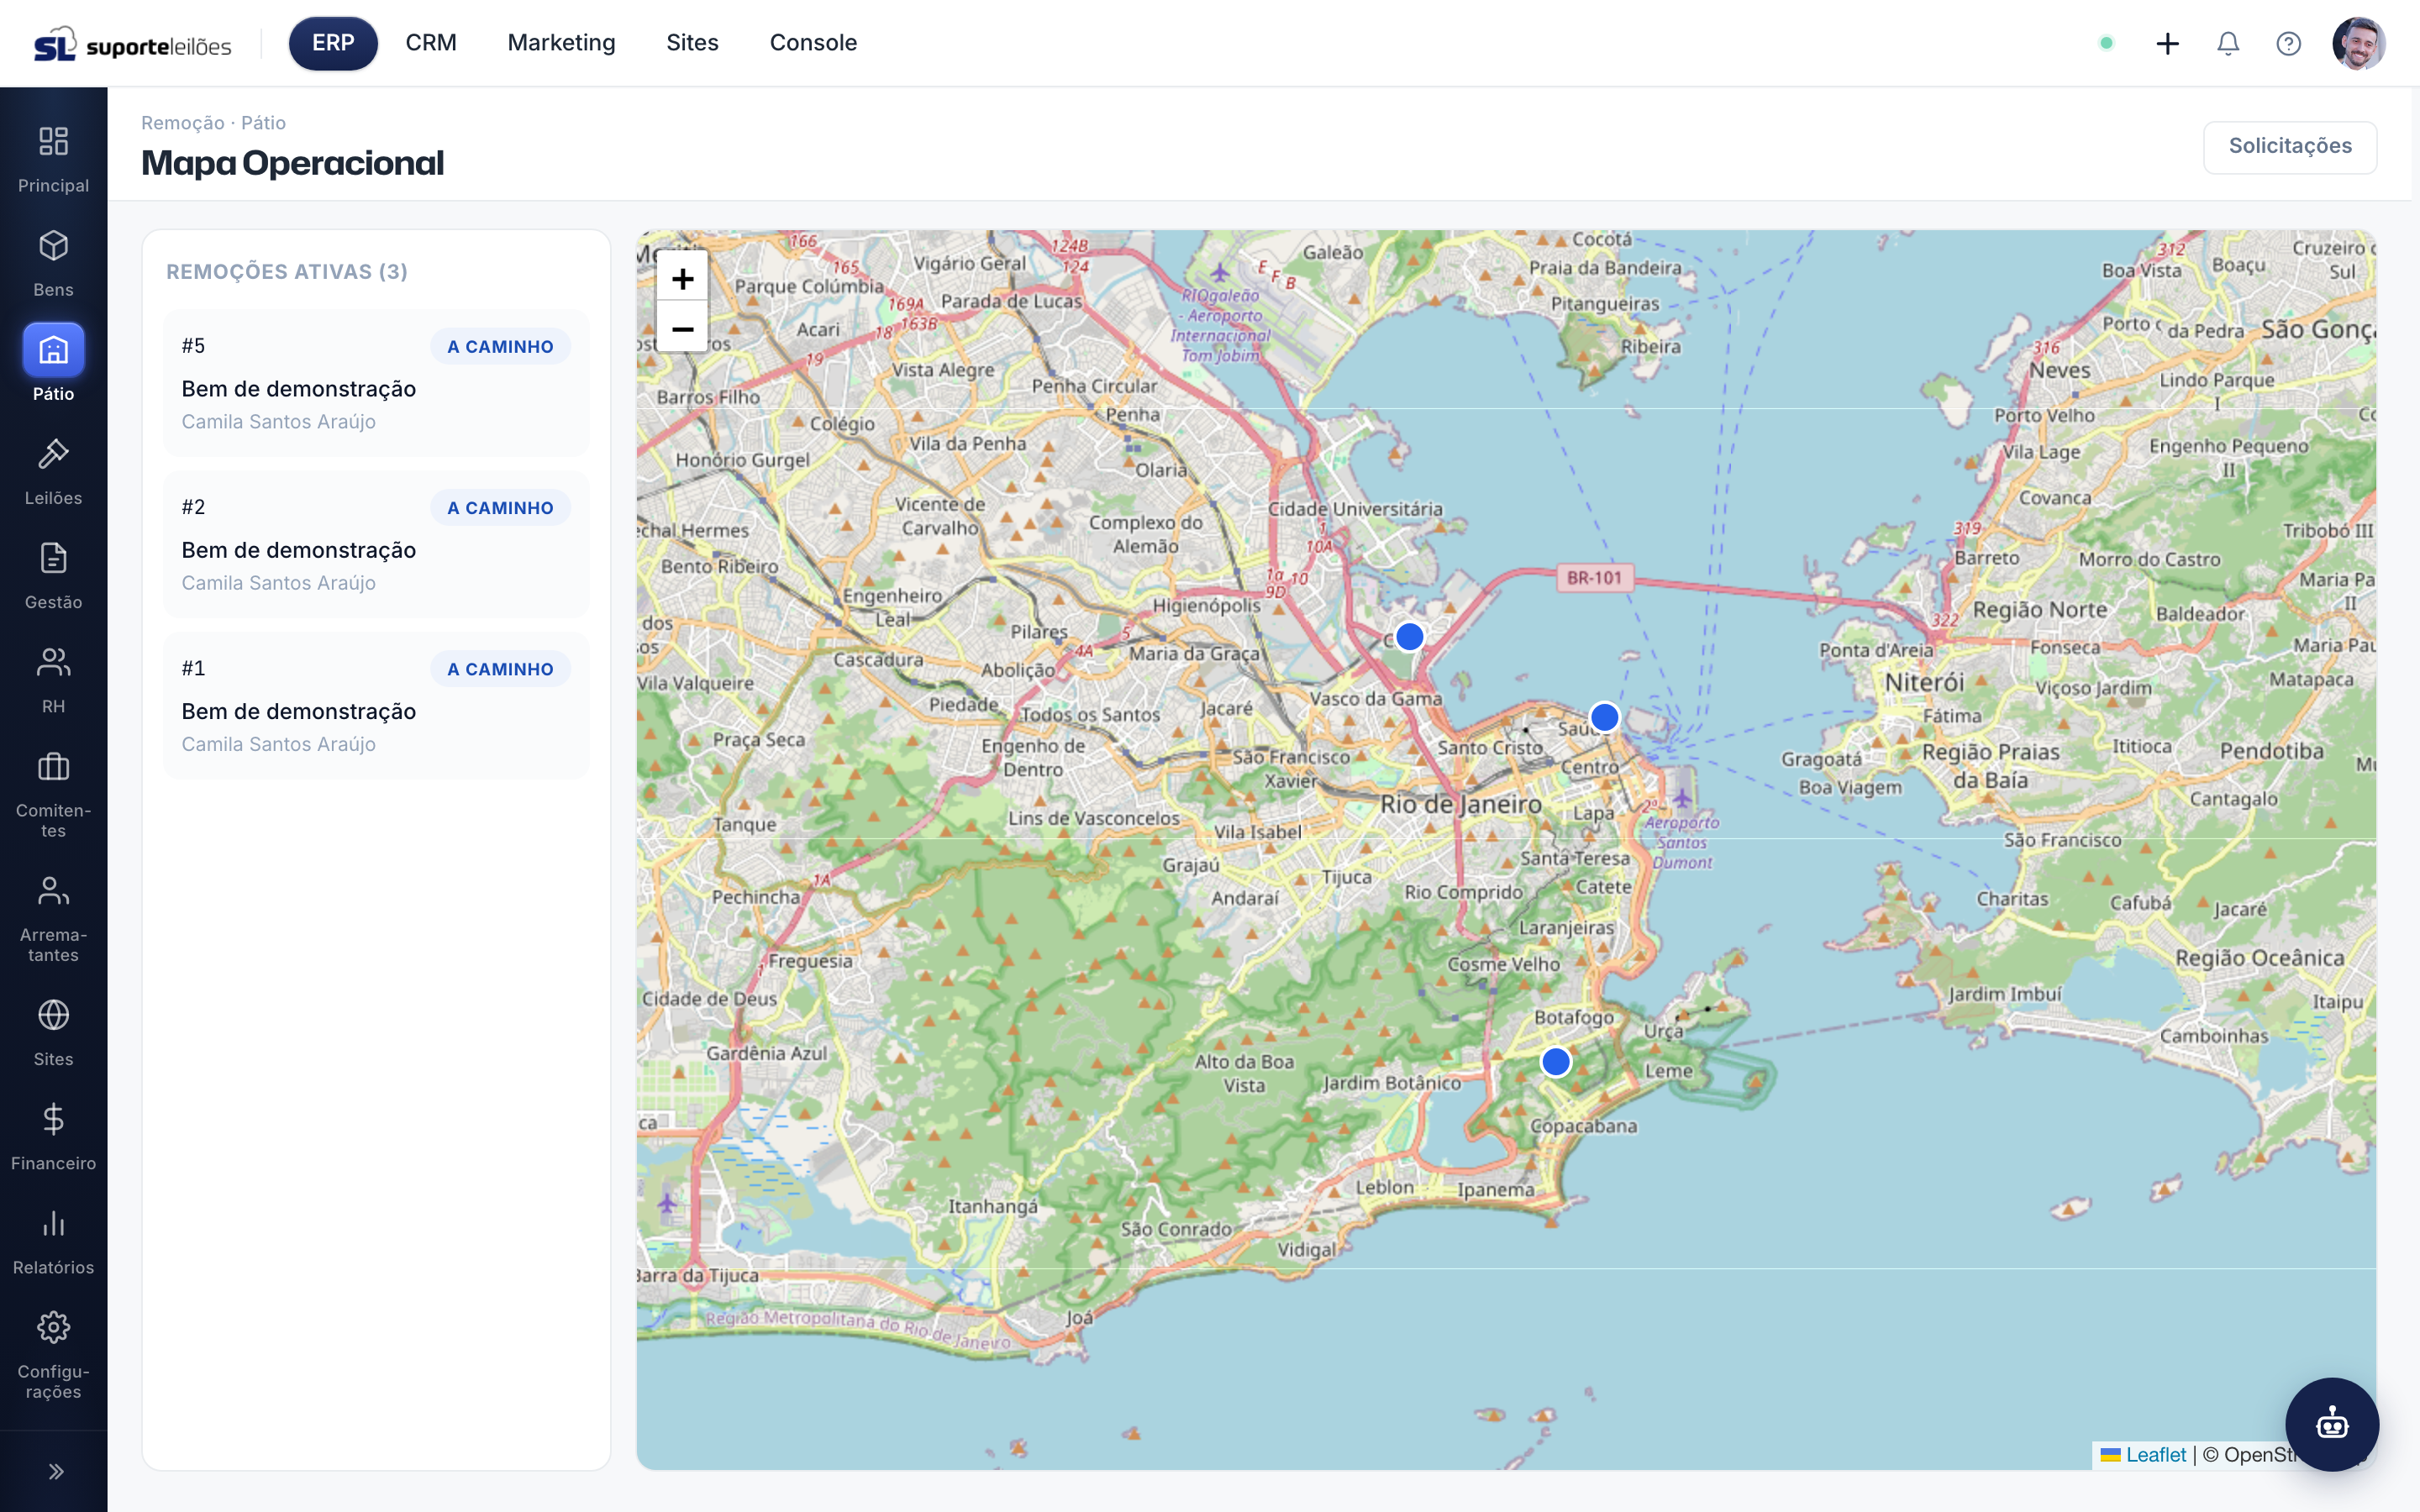
Task: Click the Rio de Janeiro map label
Action: point(1461,803)
